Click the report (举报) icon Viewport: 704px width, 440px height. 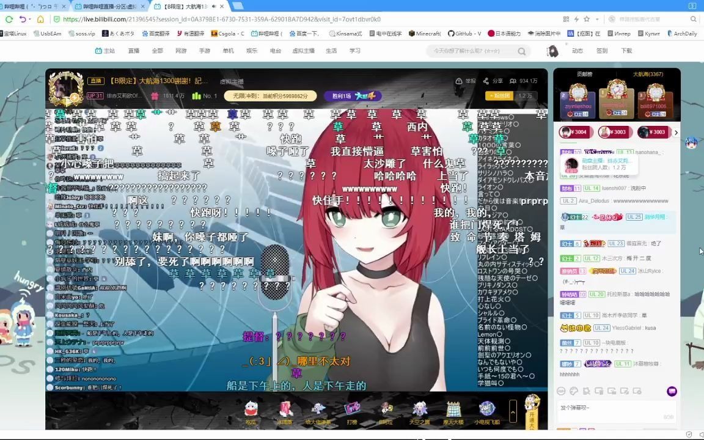click(459, 81)
